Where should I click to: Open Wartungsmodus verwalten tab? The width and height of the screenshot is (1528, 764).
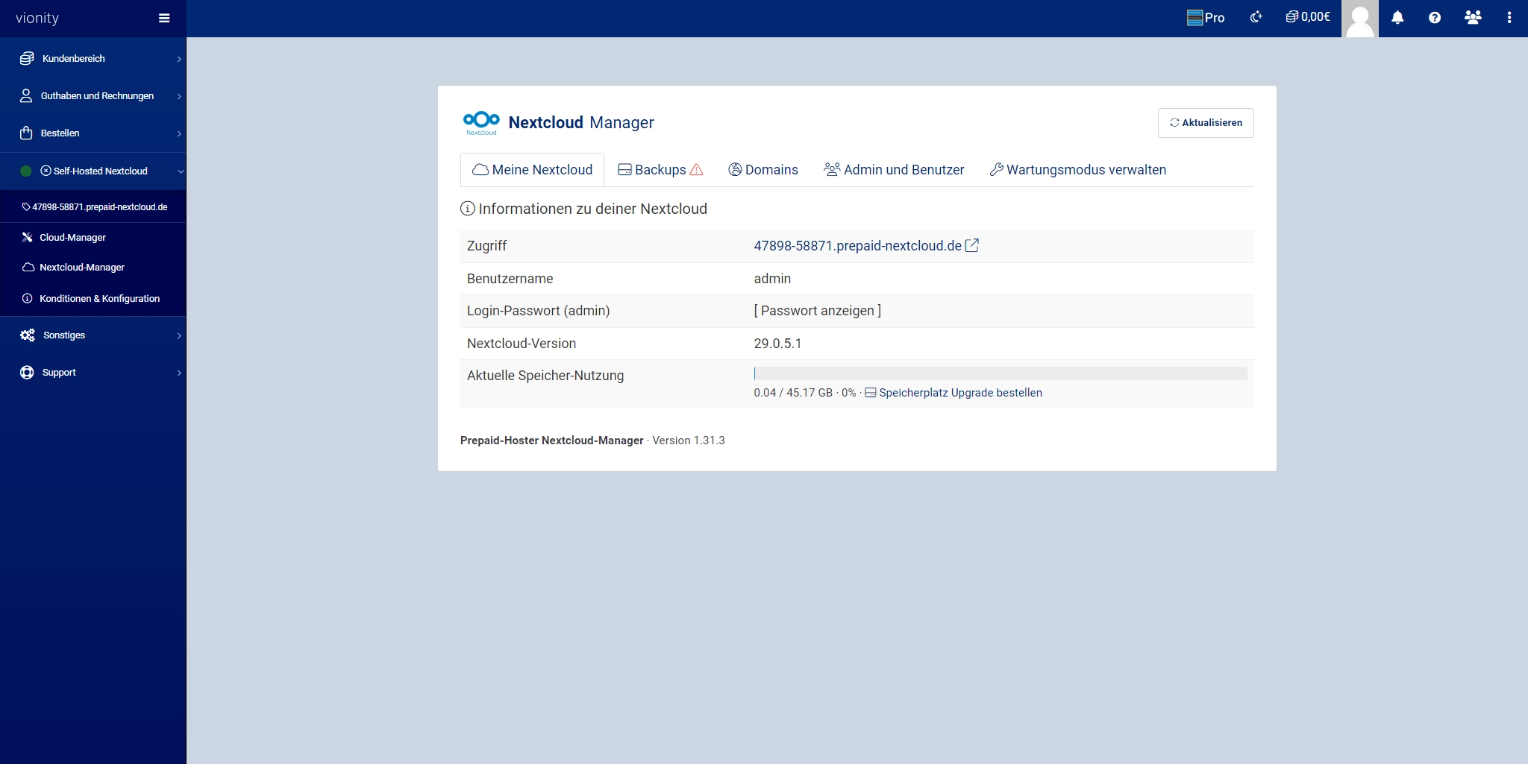pyautogui.click(x=1077, y=170)
